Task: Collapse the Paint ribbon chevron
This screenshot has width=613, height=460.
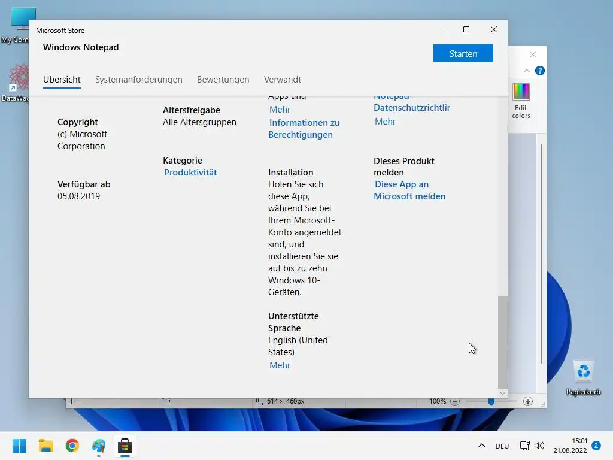Action: (x=527, y=71)
